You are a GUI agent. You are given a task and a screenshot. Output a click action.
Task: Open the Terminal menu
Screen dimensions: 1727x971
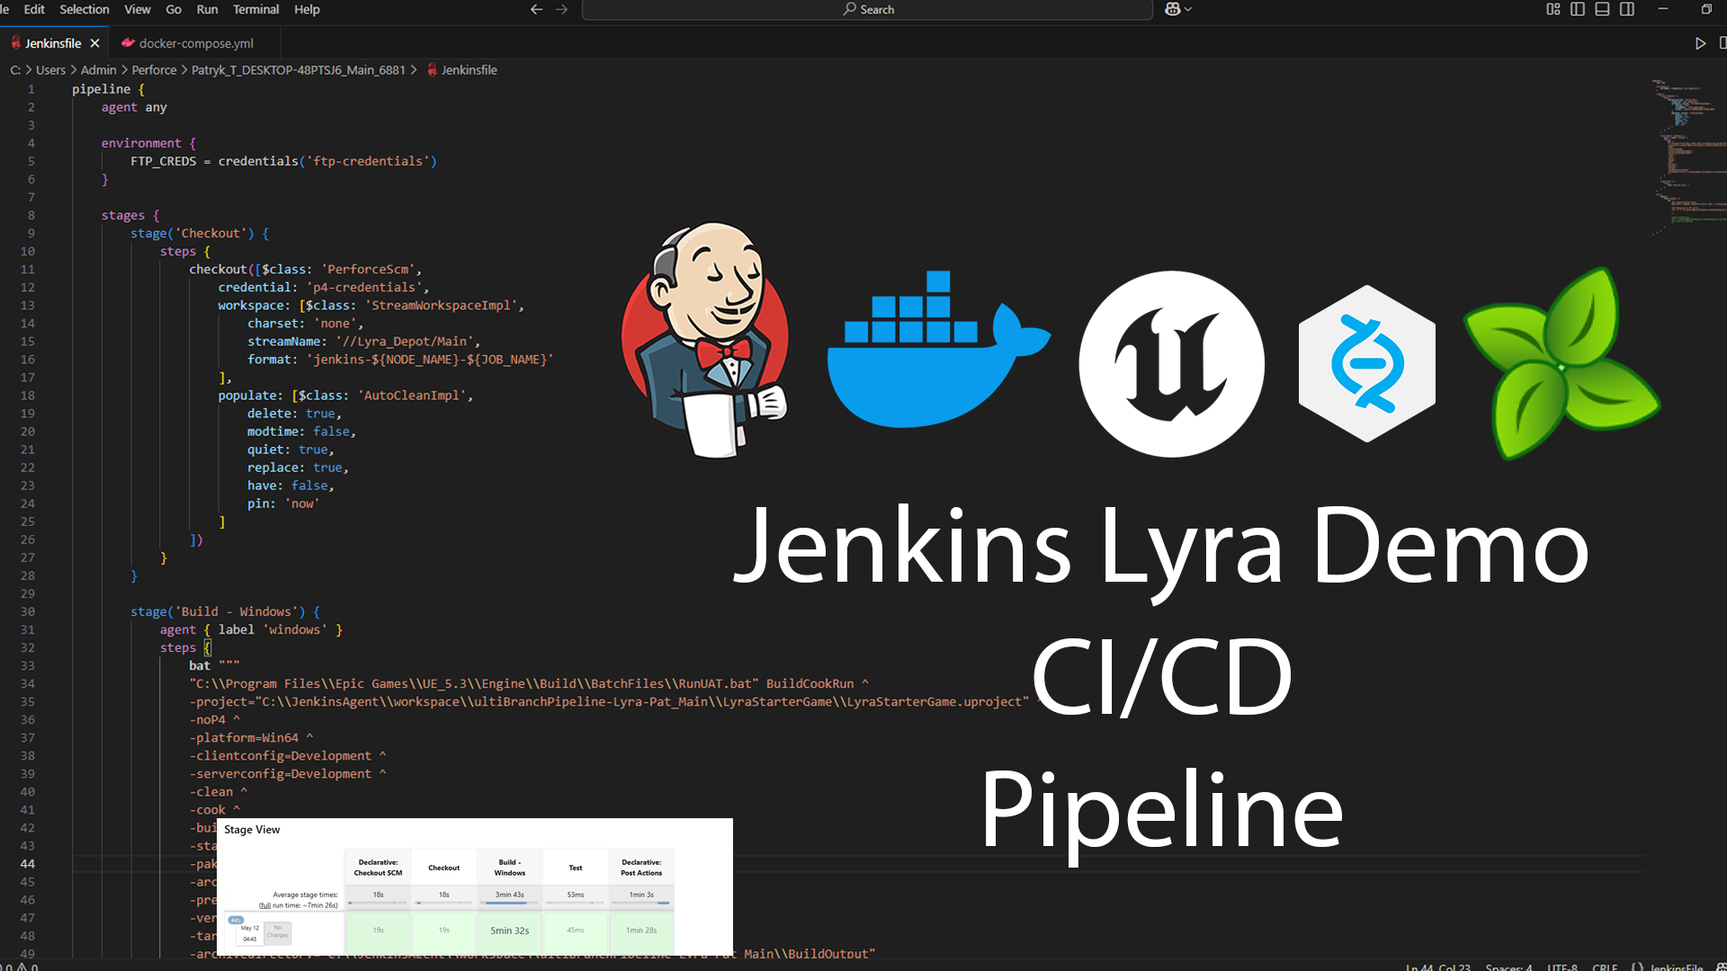pyautogui.click(x=255, y=9)
